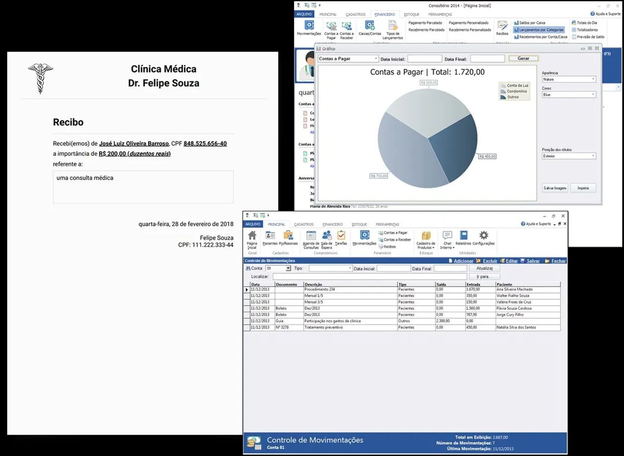Switch to PRINCIPAL tab in the Consultório 2014 window

[328, 14]
